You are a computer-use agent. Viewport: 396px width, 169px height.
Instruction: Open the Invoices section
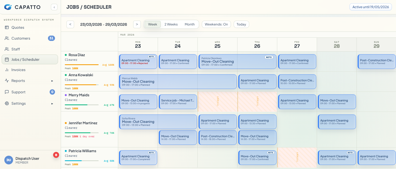click(x=19, y=70)
